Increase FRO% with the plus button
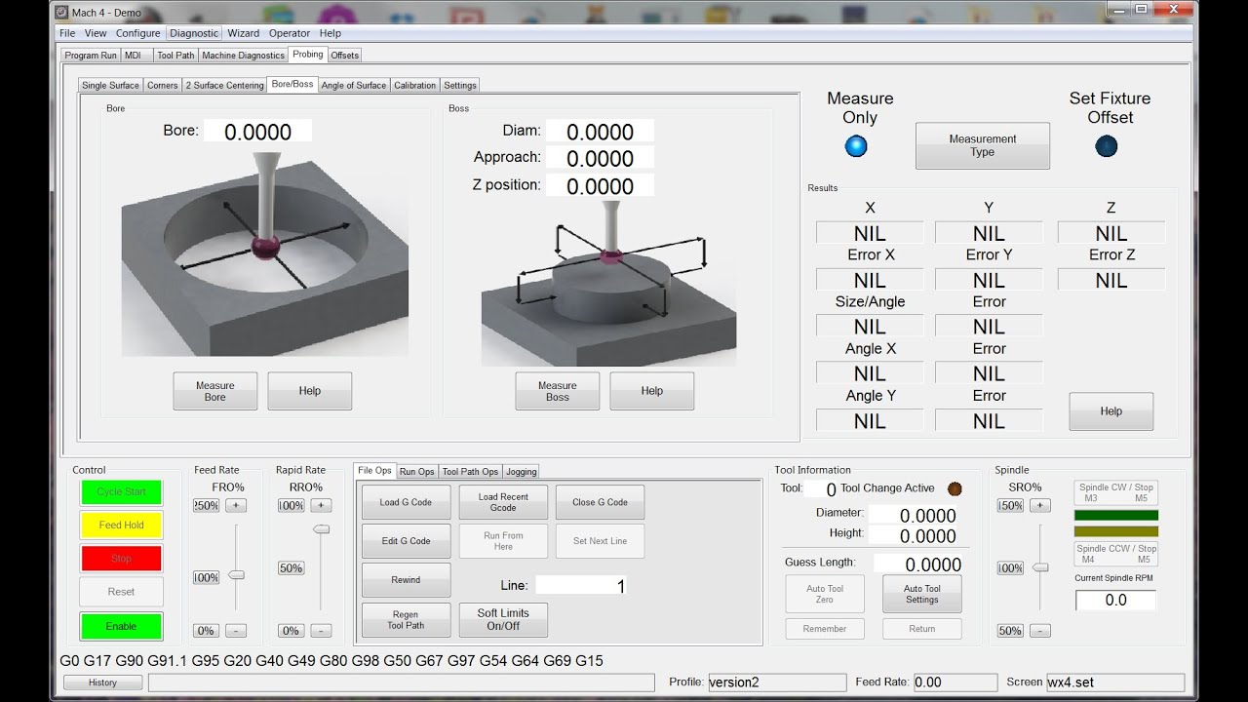Screen dimensions: 1248x702 tap(237, 505)
